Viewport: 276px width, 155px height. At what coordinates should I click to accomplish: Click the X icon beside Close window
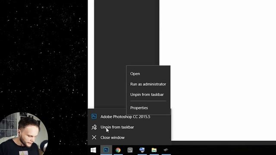point(94,137)
